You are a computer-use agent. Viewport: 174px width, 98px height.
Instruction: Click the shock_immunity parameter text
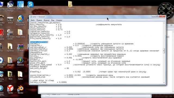[x=38, y=28]
